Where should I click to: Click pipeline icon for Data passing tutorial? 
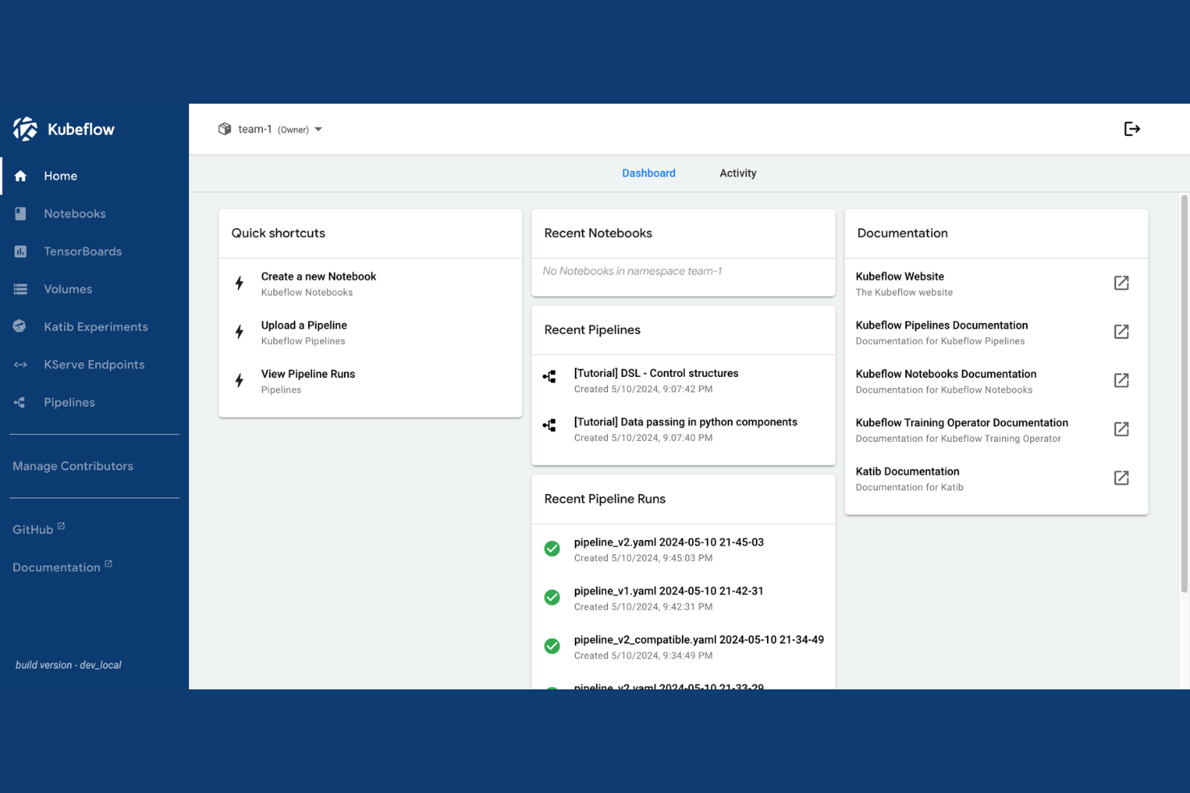point(550,425)
